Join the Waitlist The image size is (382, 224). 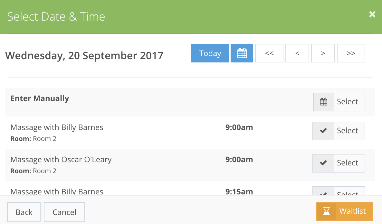click(x=345, y=211)
